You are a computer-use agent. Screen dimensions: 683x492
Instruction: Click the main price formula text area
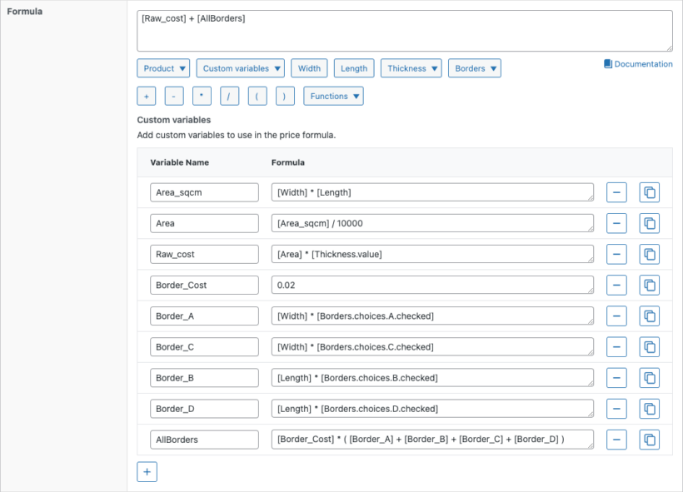[x=404, y=31]
